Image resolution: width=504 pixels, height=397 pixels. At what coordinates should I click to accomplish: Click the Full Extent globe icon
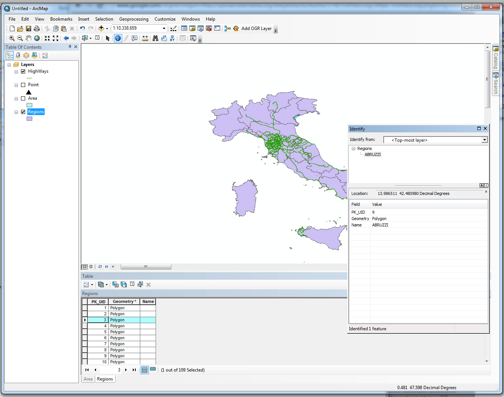click(x=37, y=38)
